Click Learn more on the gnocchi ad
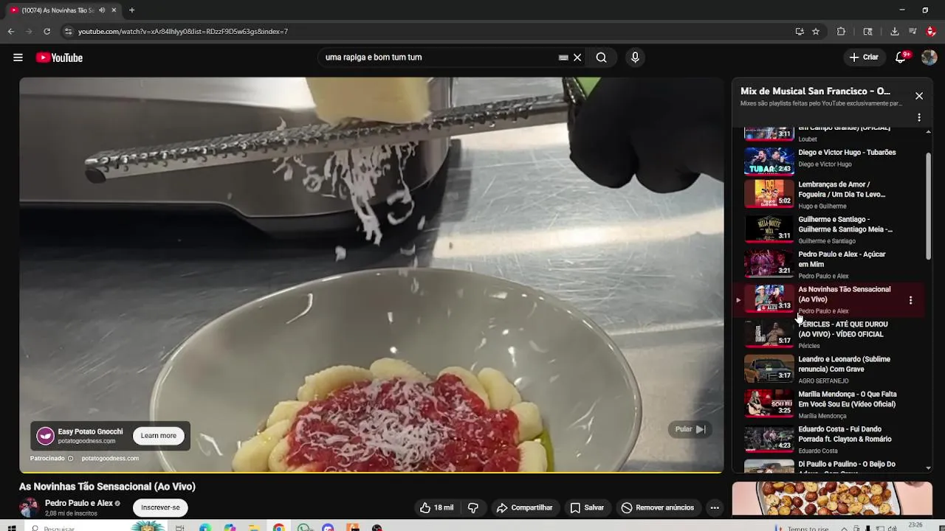Screen dimensions: 945x531 pyautogui.click(x=159, y=436)
